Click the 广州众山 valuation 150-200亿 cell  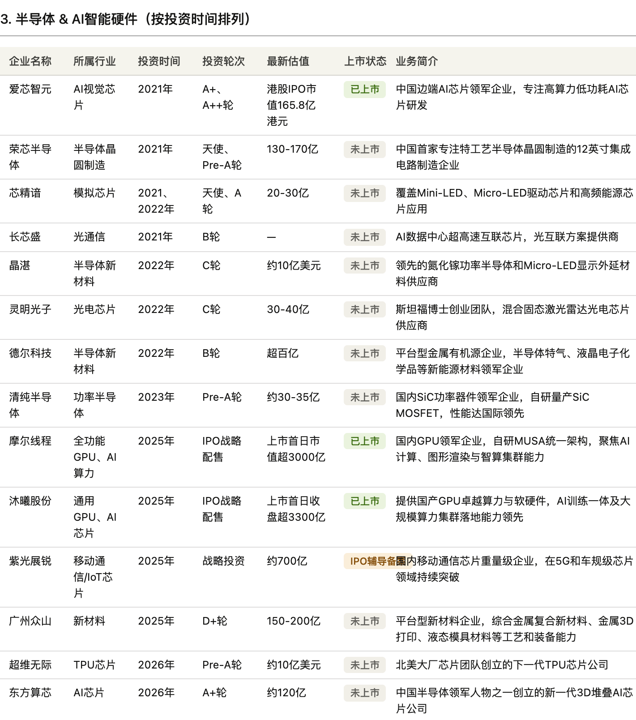coord(293,621)
